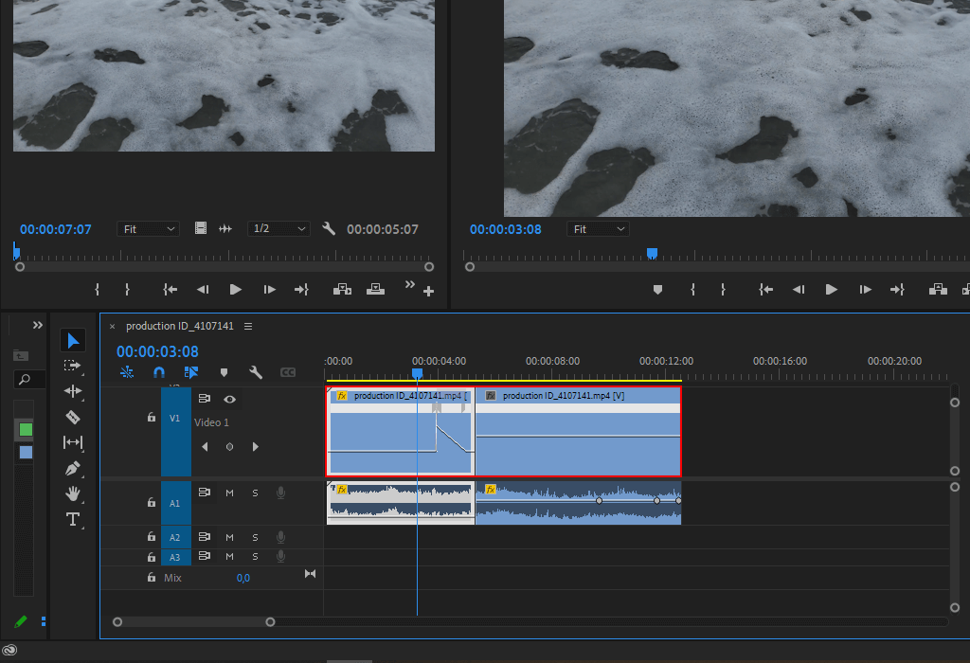Open source monitor button editor plus
This screenshot has height=663, width=970.
[428, 291]
